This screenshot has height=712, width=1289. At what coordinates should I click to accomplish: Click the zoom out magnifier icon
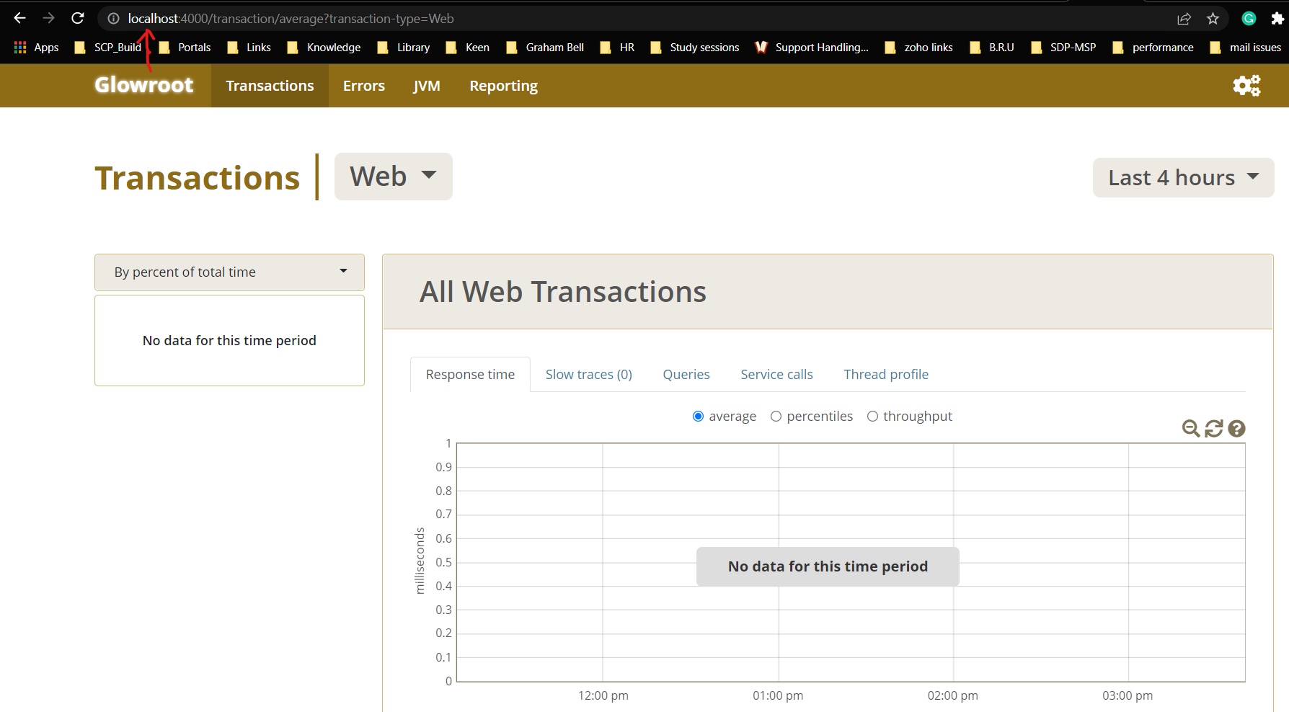(x=1191, y=429)
